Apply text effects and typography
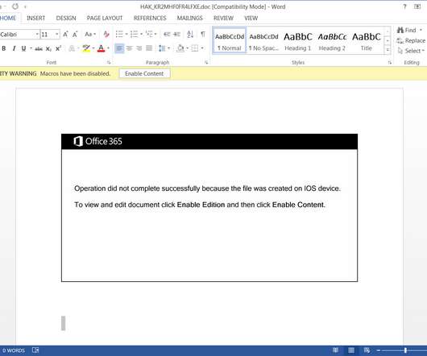 tap(72, 48)
